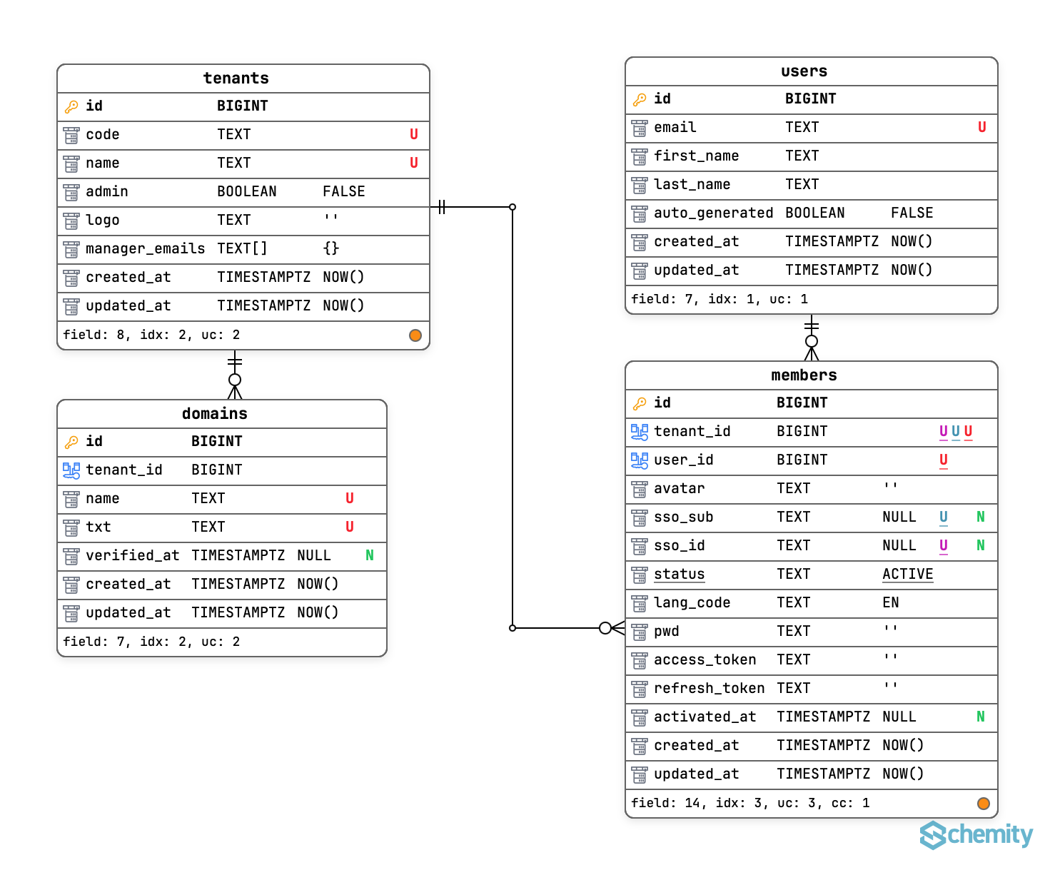
Task: Click the crow's foot connector at members pwd row
Action: click(612, 628)
